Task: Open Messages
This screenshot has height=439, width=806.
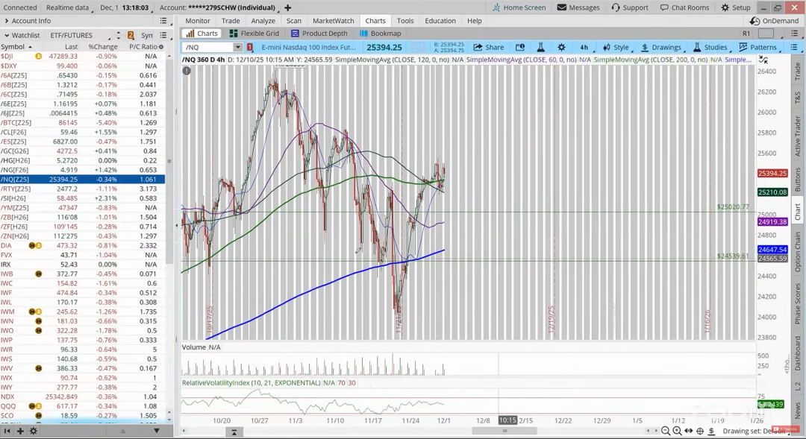Action: click(x=578, y=7)
